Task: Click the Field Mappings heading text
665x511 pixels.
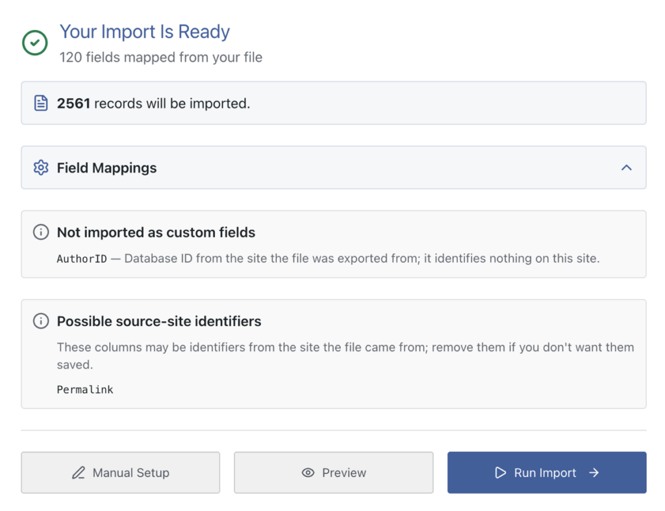Action: click(107, 168)
